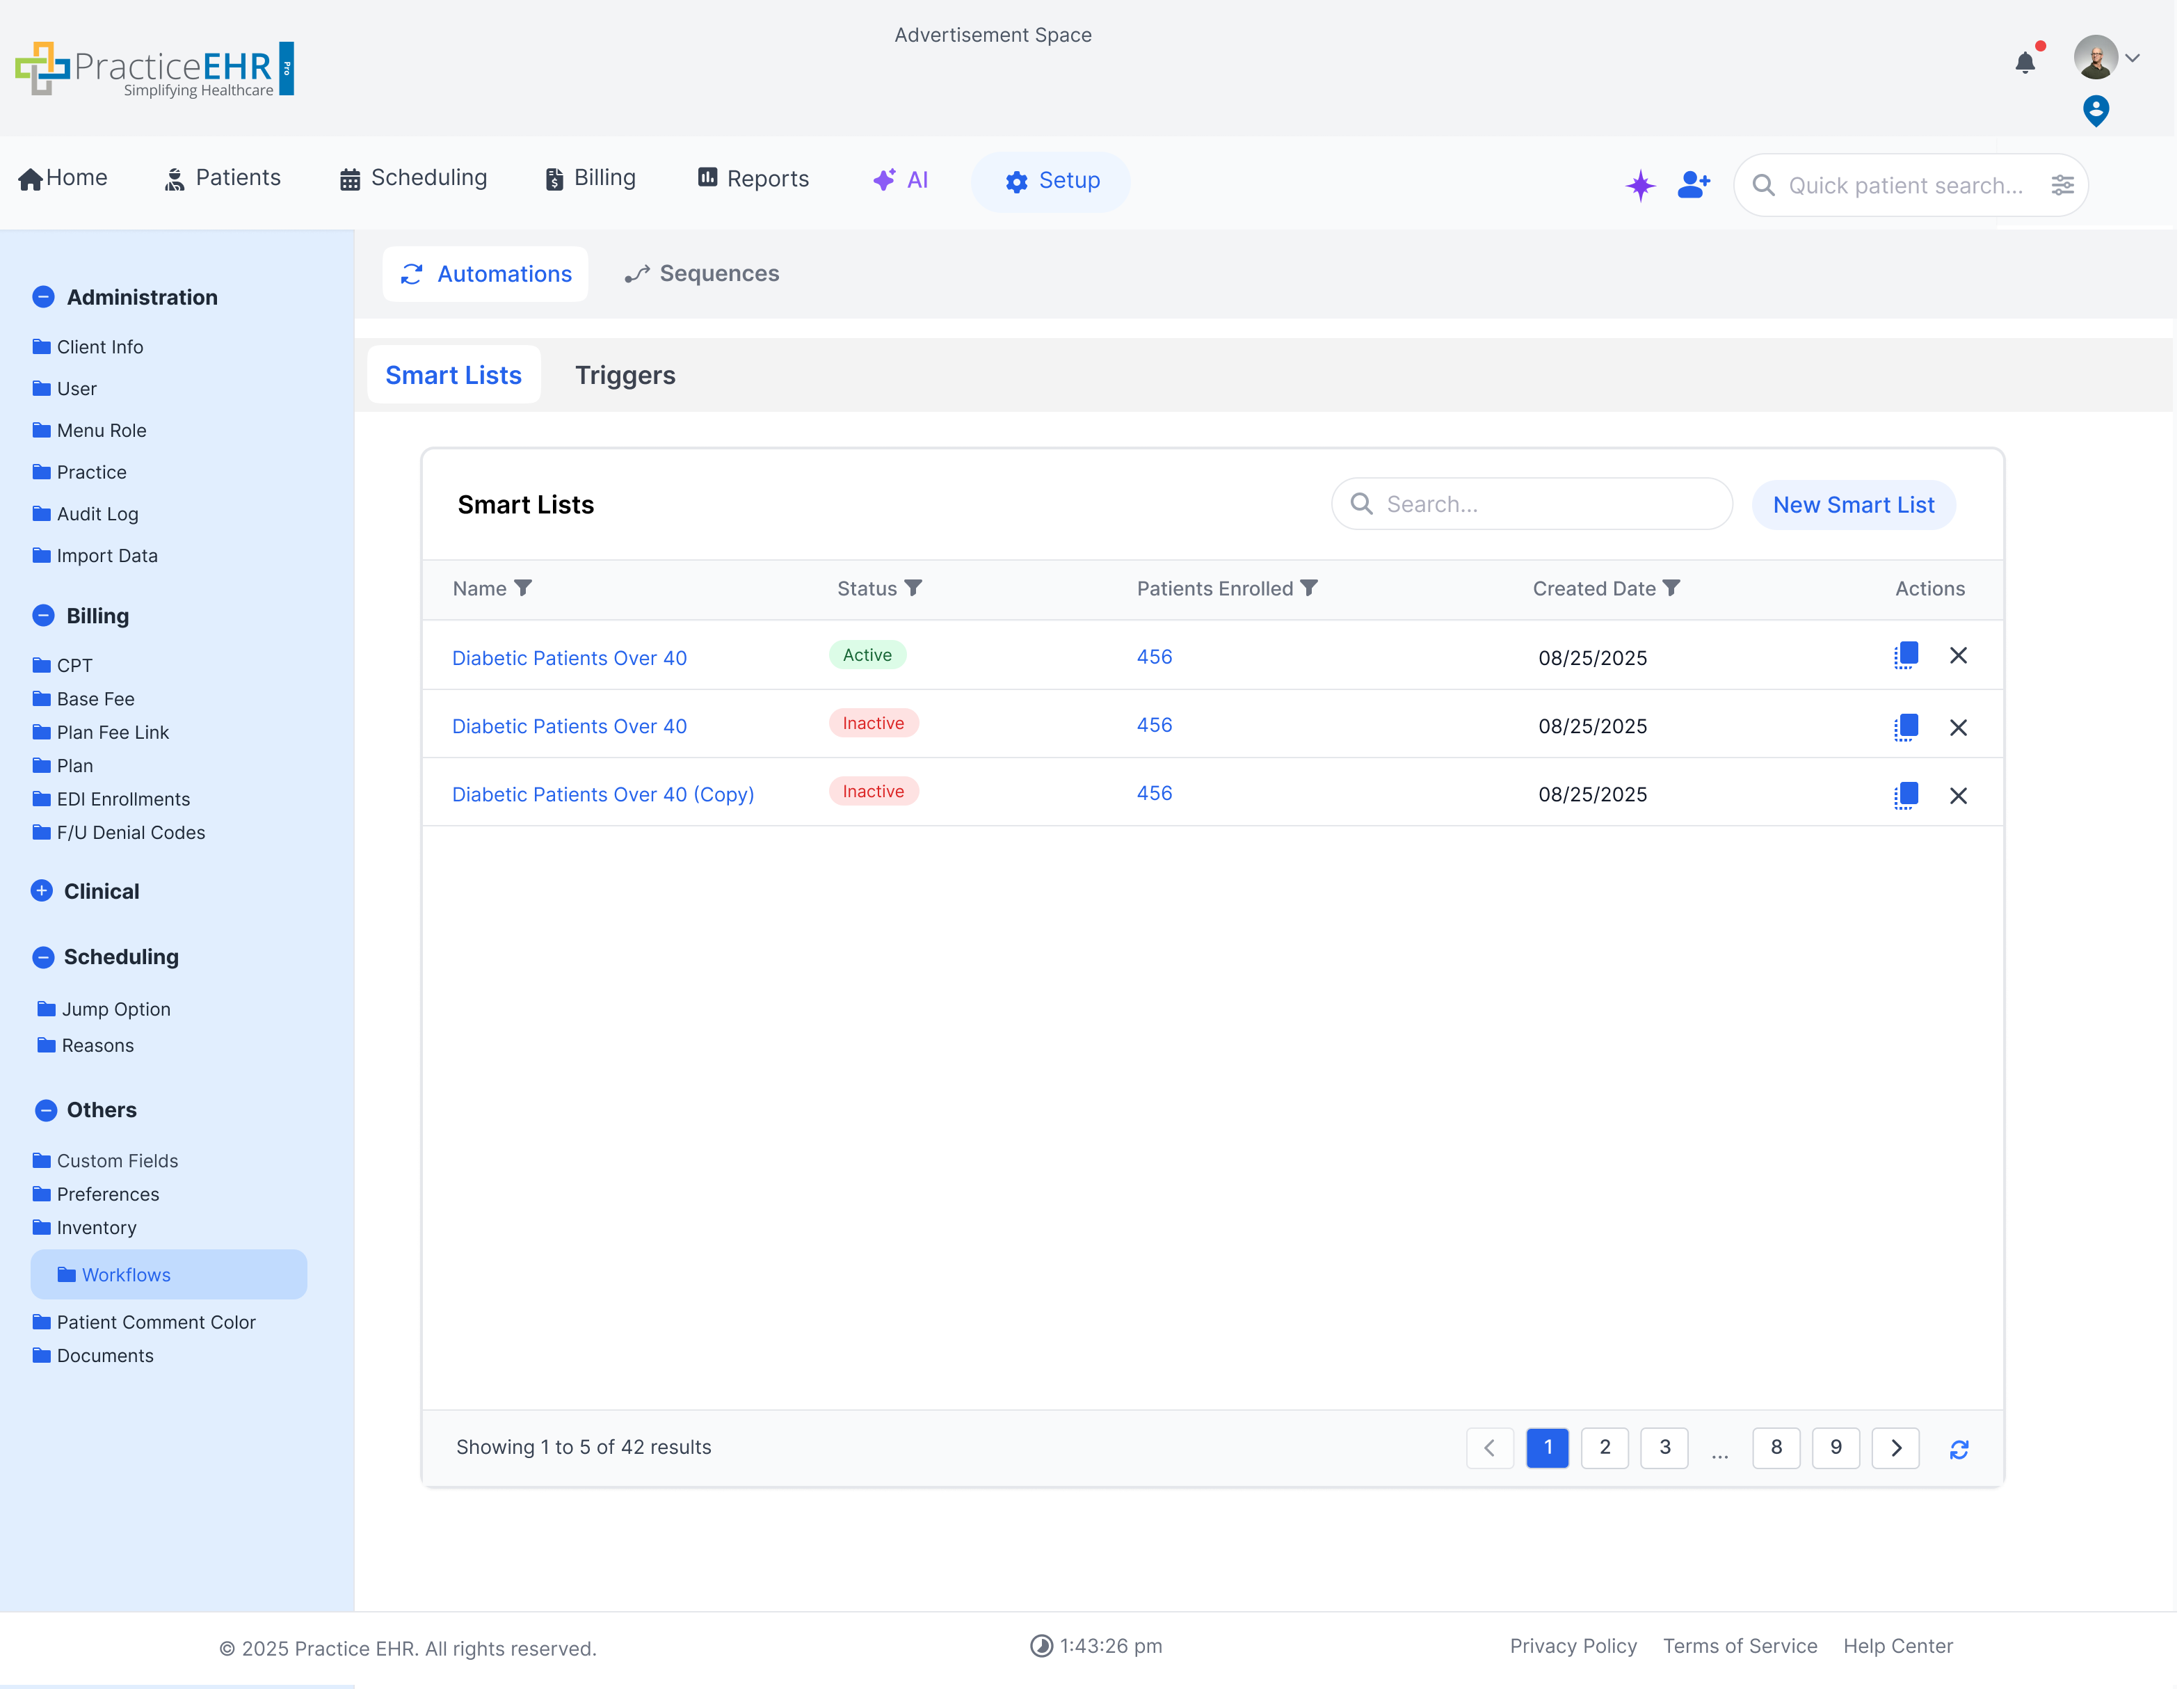This screenshot has height=1689, width=2184.
Task: Expand the Clinical section
Action: (43, 890)
